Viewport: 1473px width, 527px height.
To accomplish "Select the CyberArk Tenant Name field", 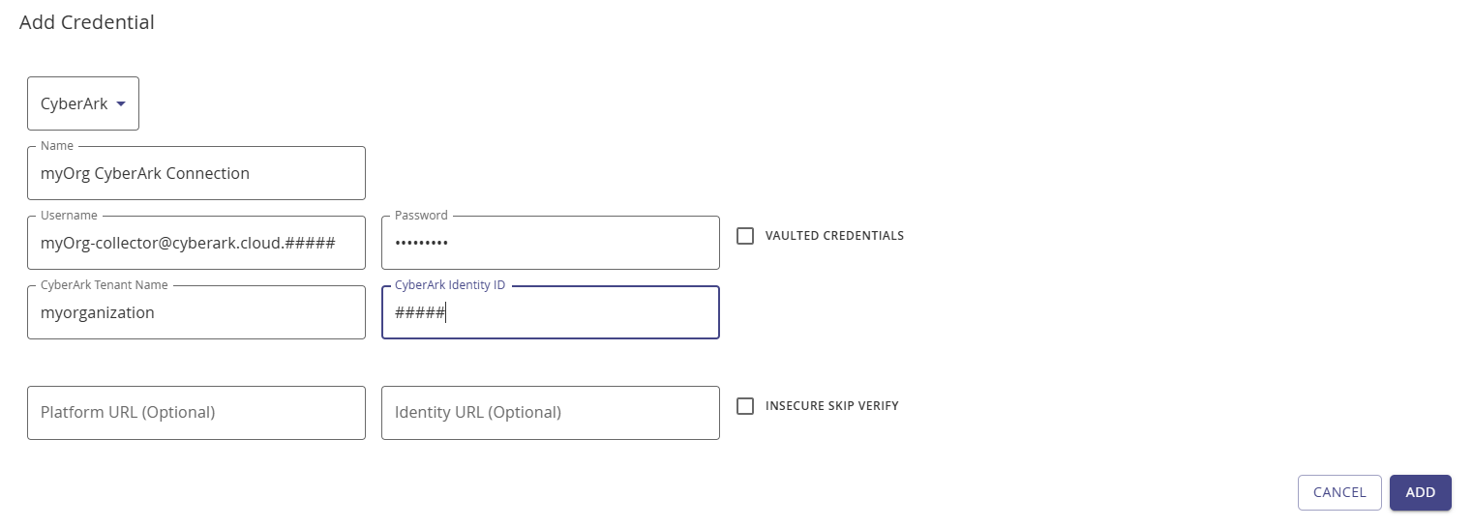I will 196,313.
